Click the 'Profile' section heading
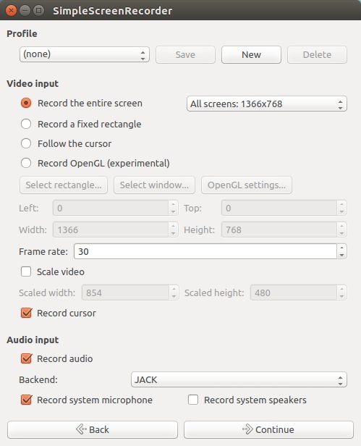Viewport: 361px width, 446px height. click(x=22, y=33)
